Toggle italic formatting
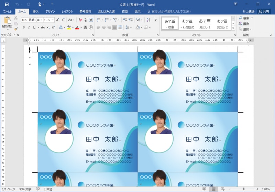 tap(29, 27)
